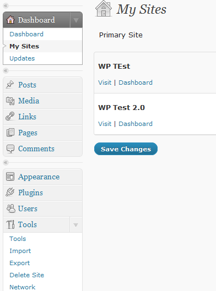Click the Save Changes button
The height and width of the screenshot is (291, 216).
[126, 149]
